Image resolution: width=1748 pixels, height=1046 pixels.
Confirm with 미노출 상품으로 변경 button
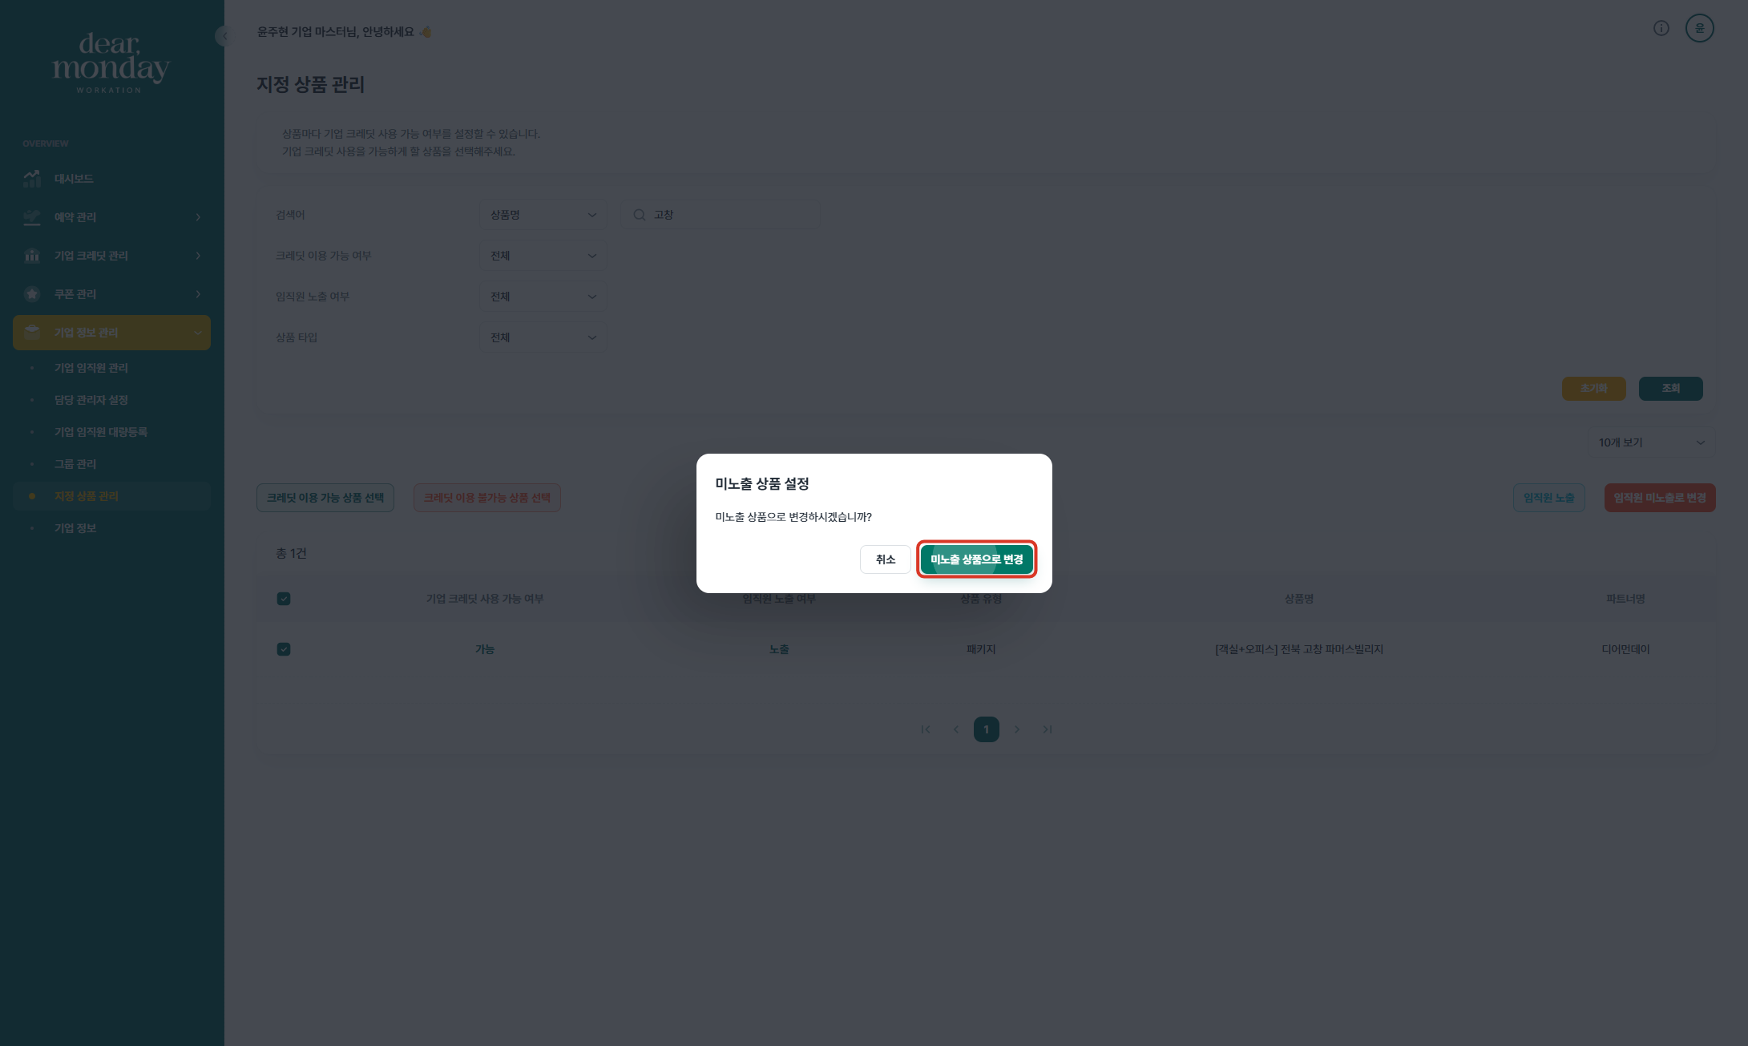tap(976, 559)
